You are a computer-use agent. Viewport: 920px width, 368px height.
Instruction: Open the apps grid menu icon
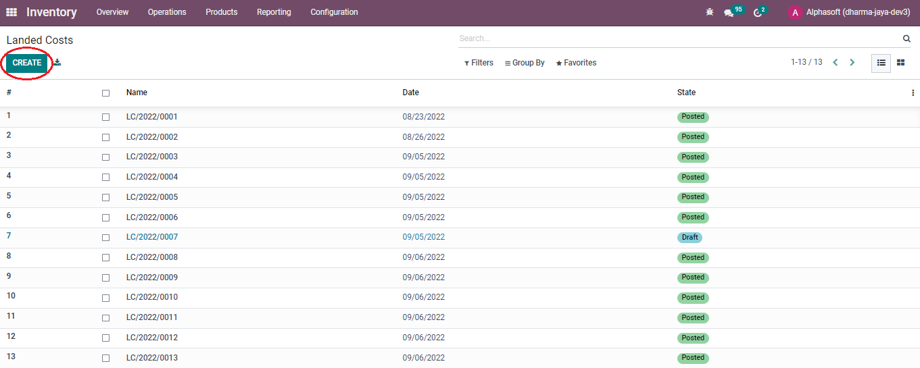tap(11, 12)
